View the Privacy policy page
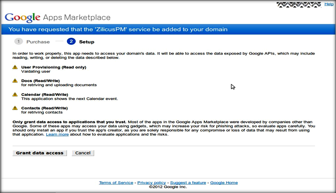Image resolution: width=336 pixels, height=193 pixels. (152, 183)
